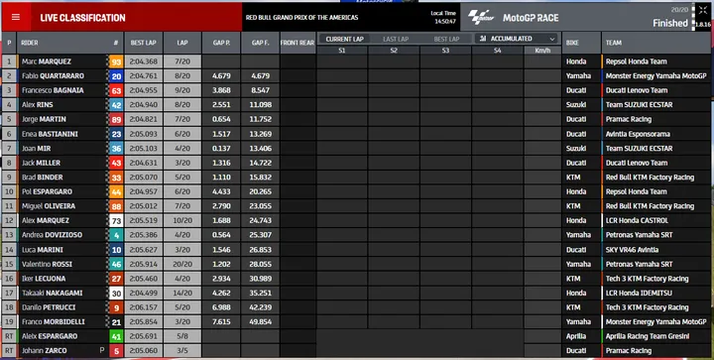The height and width of the screenshot is (360, 714).
Task: Select number badge 93 of Marquez
Action: pyautogui.click(x=116, y=61)
